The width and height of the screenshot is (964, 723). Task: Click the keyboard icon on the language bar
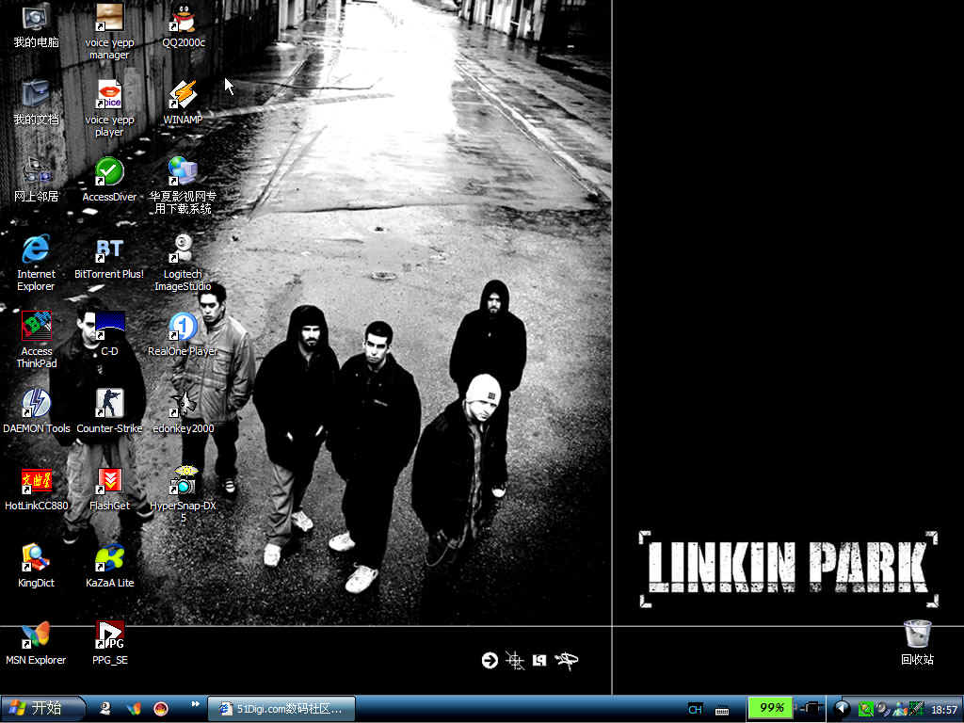click(x=722, y=710)
